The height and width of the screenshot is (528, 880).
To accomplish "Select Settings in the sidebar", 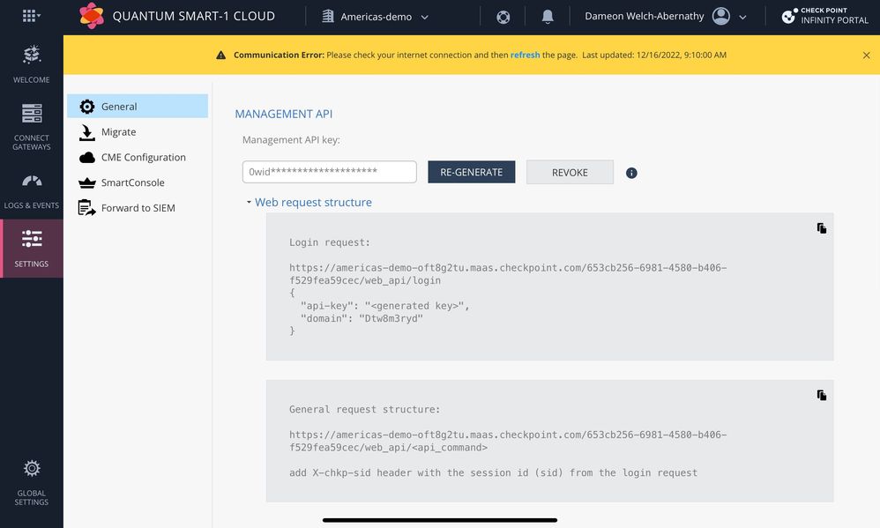I will (32, 248).
